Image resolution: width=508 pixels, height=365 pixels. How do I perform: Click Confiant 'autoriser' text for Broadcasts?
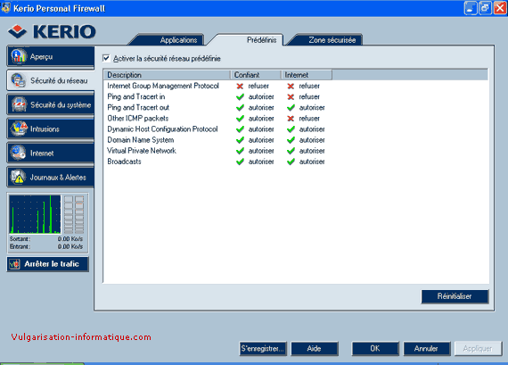coord(261,162)
